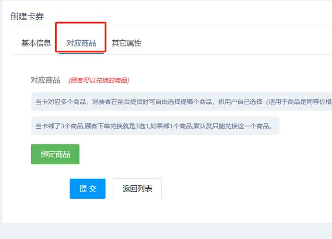Click the 对应商品 section label
The width and height of the screenshot is (332, 239).
tap(46, 80)
